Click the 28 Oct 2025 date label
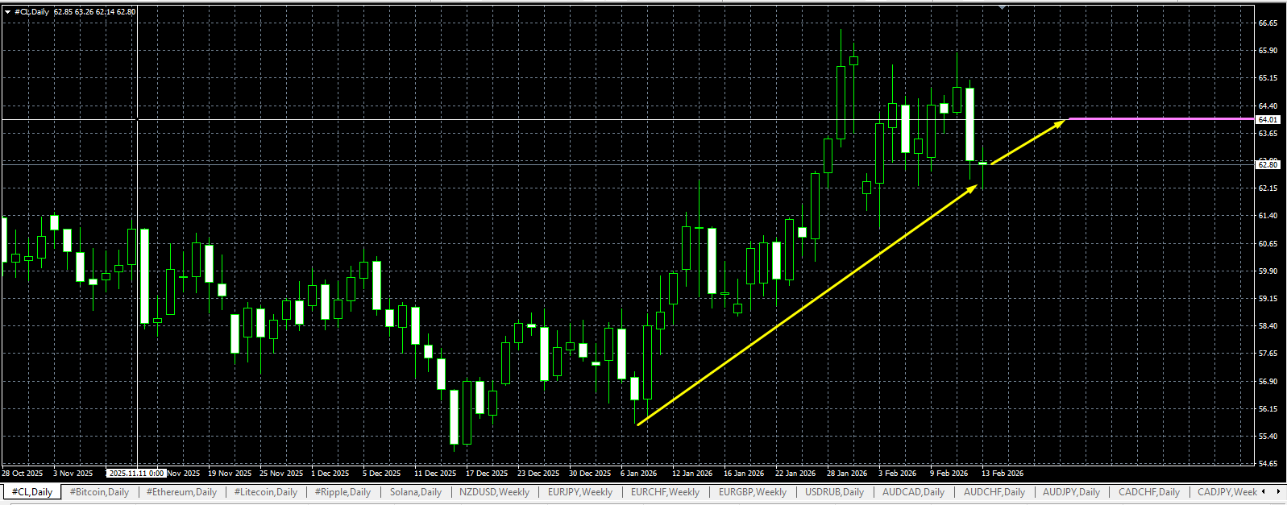 pos(23,474)
